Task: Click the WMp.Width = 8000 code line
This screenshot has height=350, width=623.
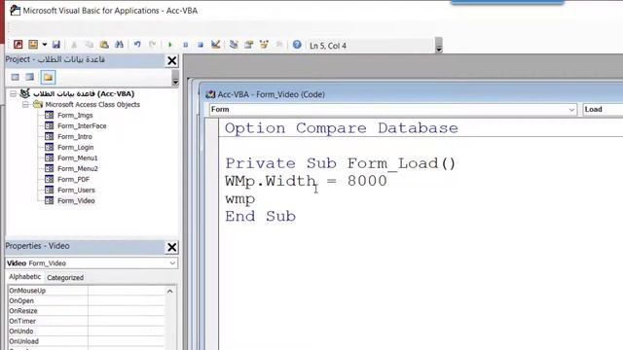Action: (306, 181)
